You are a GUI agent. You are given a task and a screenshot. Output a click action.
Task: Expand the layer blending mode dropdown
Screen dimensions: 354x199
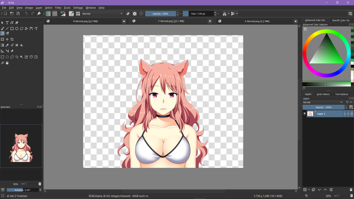click(x=323, y=102)
